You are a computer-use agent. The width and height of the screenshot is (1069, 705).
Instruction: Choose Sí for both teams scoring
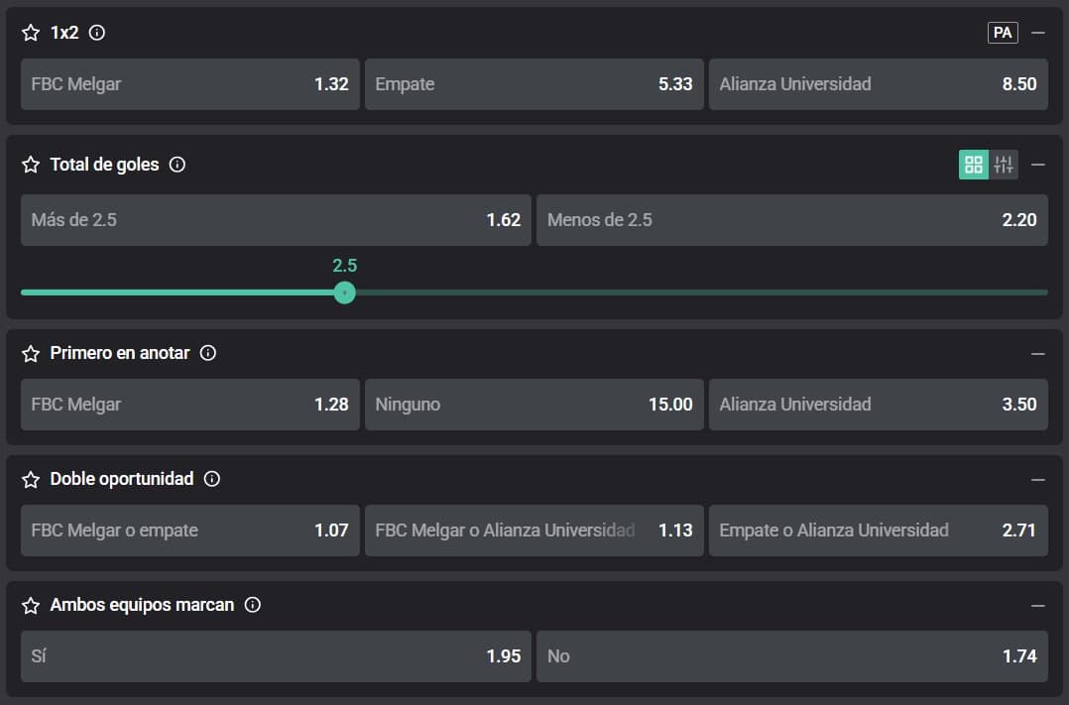(276, 656)
